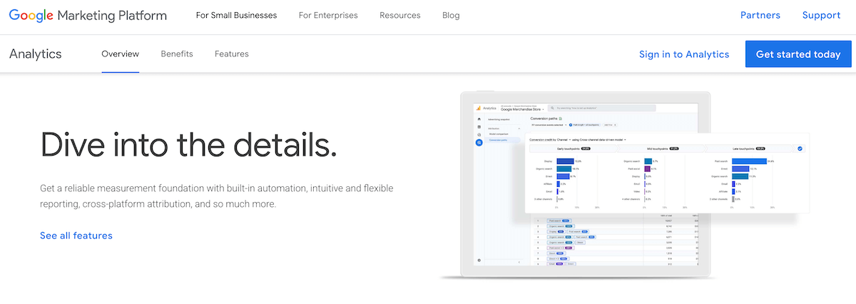Switch to the Benefits tab

177,54
